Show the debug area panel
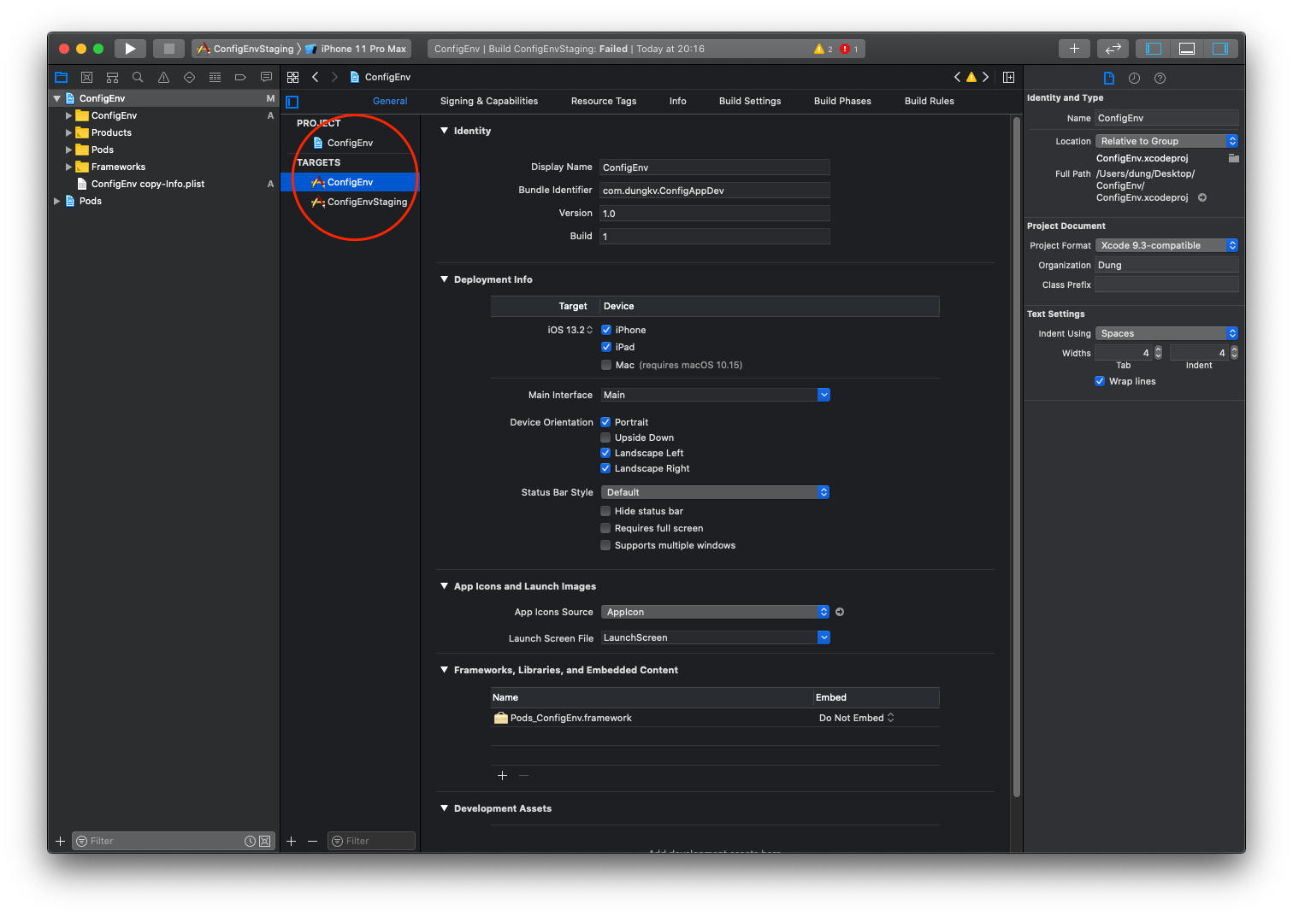Image resolution: width=1293 pixels, height=916 pixels. [1187, 49]
